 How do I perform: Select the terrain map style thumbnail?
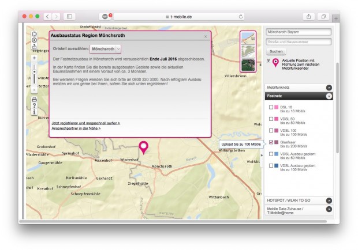click(x=248, y=51)
